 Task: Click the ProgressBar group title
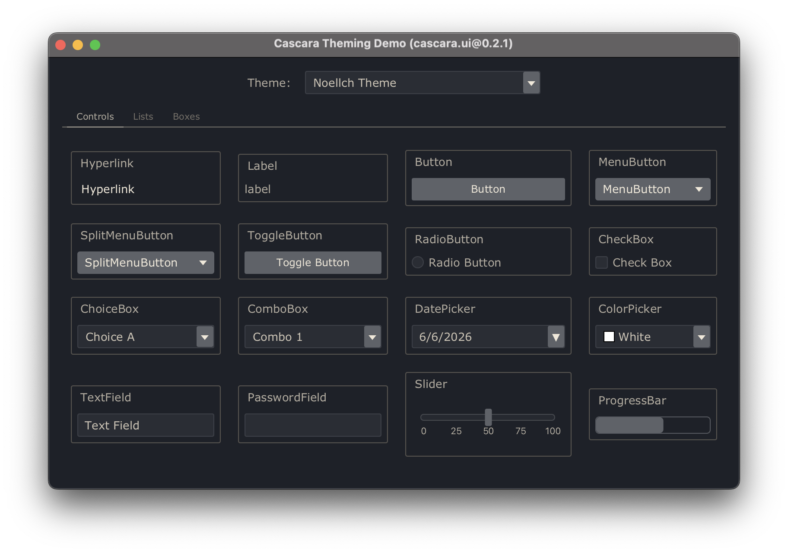pyautogui.click(x=632, y=400)
